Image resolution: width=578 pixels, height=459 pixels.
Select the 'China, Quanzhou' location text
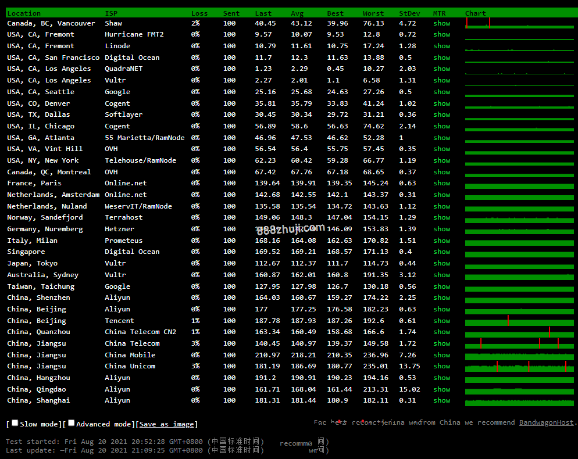click(39, 332)
